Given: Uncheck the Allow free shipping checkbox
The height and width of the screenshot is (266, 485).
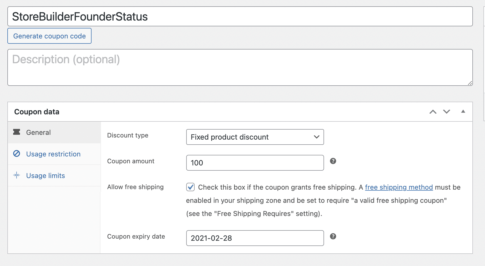Looking at the screenshot, I should point(190,187).
